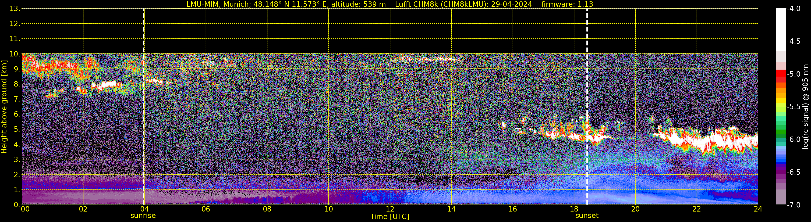Click the 'Time [UTC]' axis label
This screenshot has height=222, width=811.
tap(390, 217)
